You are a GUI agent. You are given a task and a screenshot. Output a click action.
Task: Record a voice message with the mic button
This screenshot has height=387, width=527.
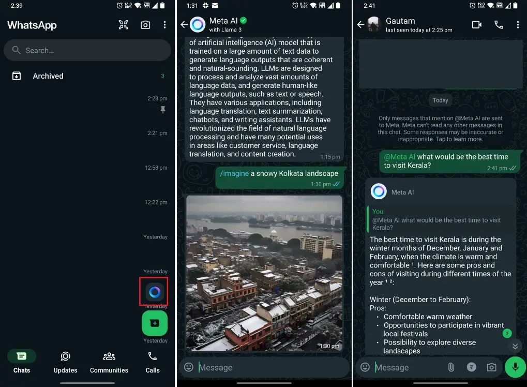point(514,367)
